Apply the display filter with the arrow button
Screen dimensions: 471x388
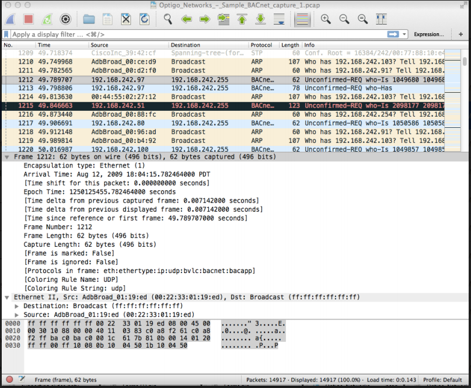point(392,34)
